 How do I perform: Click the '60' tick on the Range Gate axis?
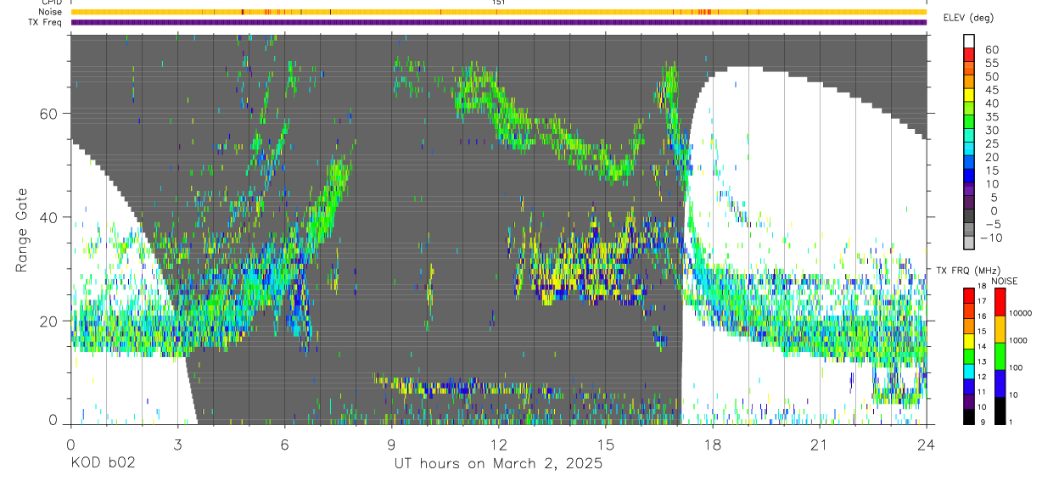(48, 113)
